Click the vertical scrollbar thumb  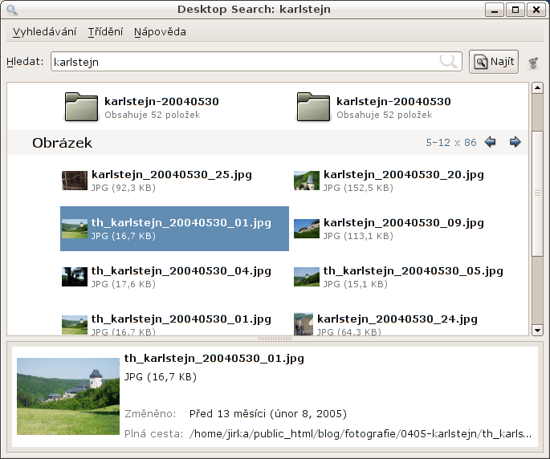click(537, 193)
